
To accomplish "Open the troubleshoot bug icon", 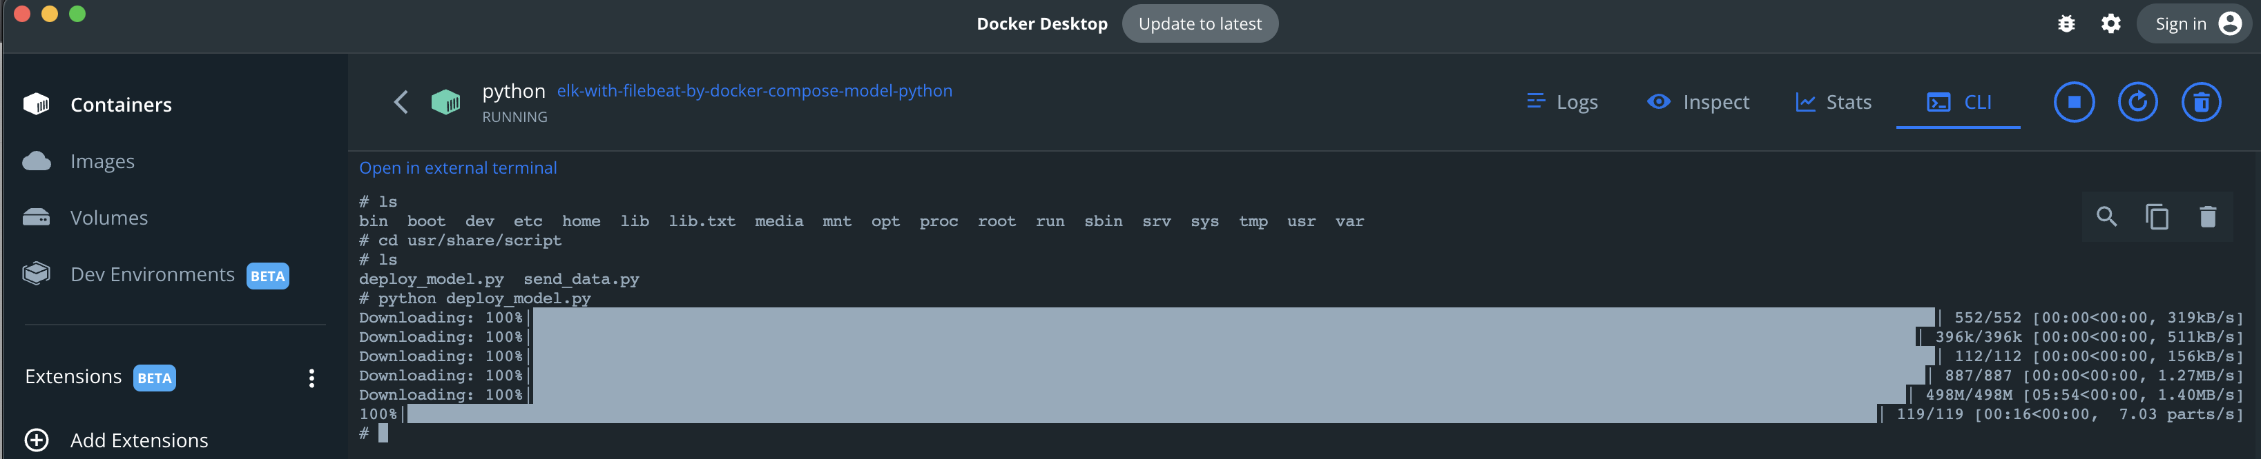I will pyautogui.click(x=2066, y=23).
